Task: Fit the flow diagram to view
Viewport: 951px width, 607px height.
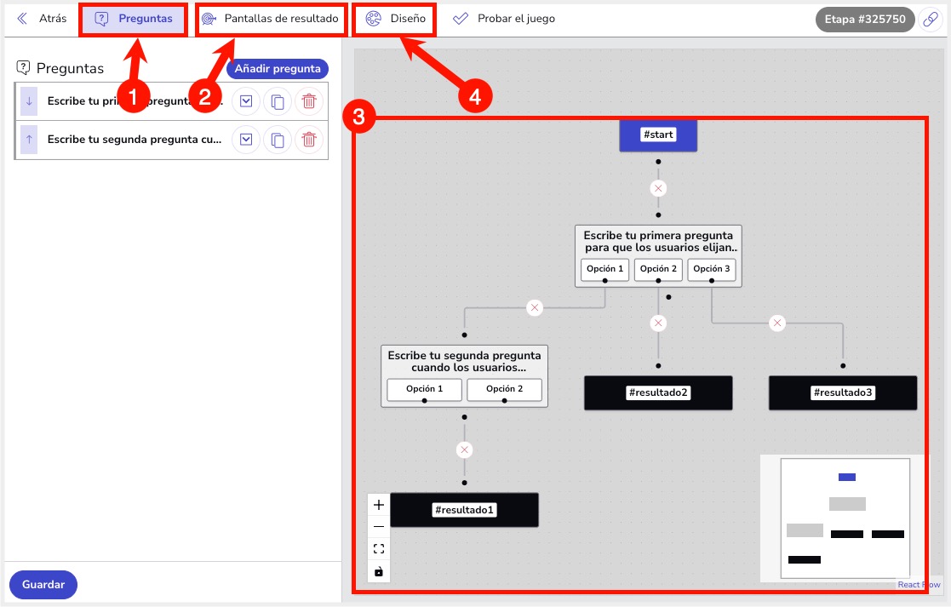Action: tap(379, 549)
